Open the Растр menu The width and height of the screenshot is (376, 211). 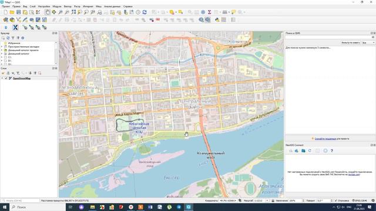click(77, 6)
